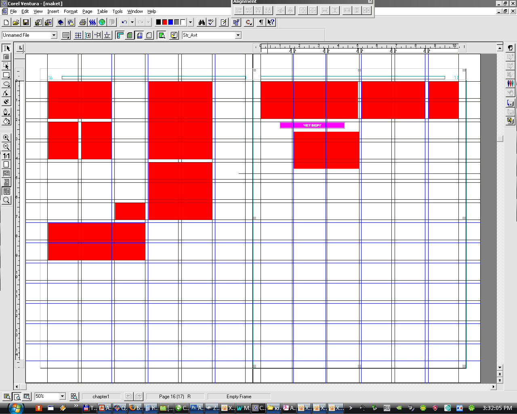
Task: Click the printer icon to print
Action: pyautogui.click(x=82, y=22)
